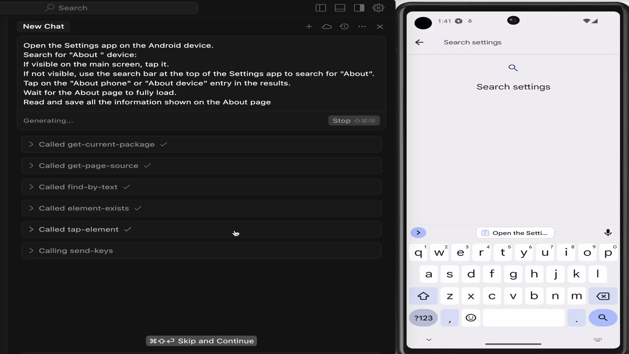Tap clipboard suggestion 'Open the Setti...'
The image size is (629, 354).
[x=515, y=233]
